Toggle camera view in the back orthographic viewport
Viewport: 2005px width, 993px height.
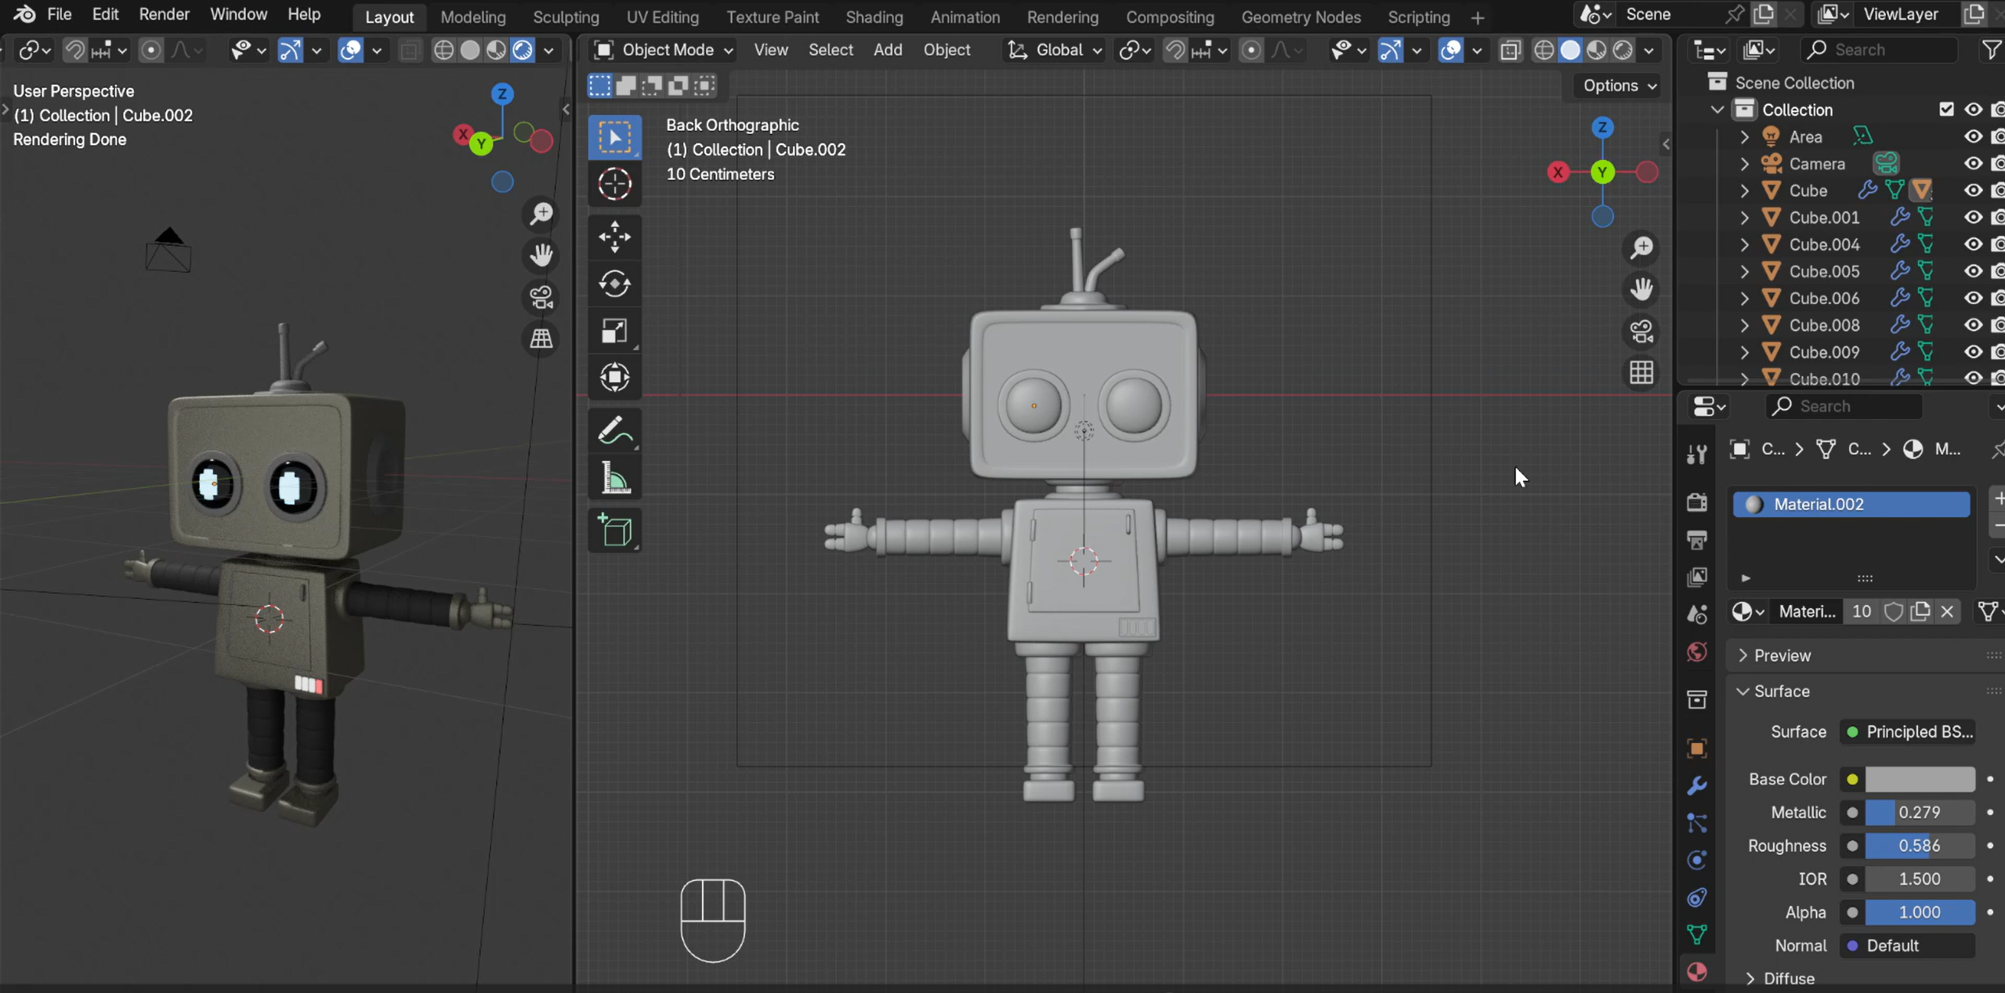tap(1641, 332)
